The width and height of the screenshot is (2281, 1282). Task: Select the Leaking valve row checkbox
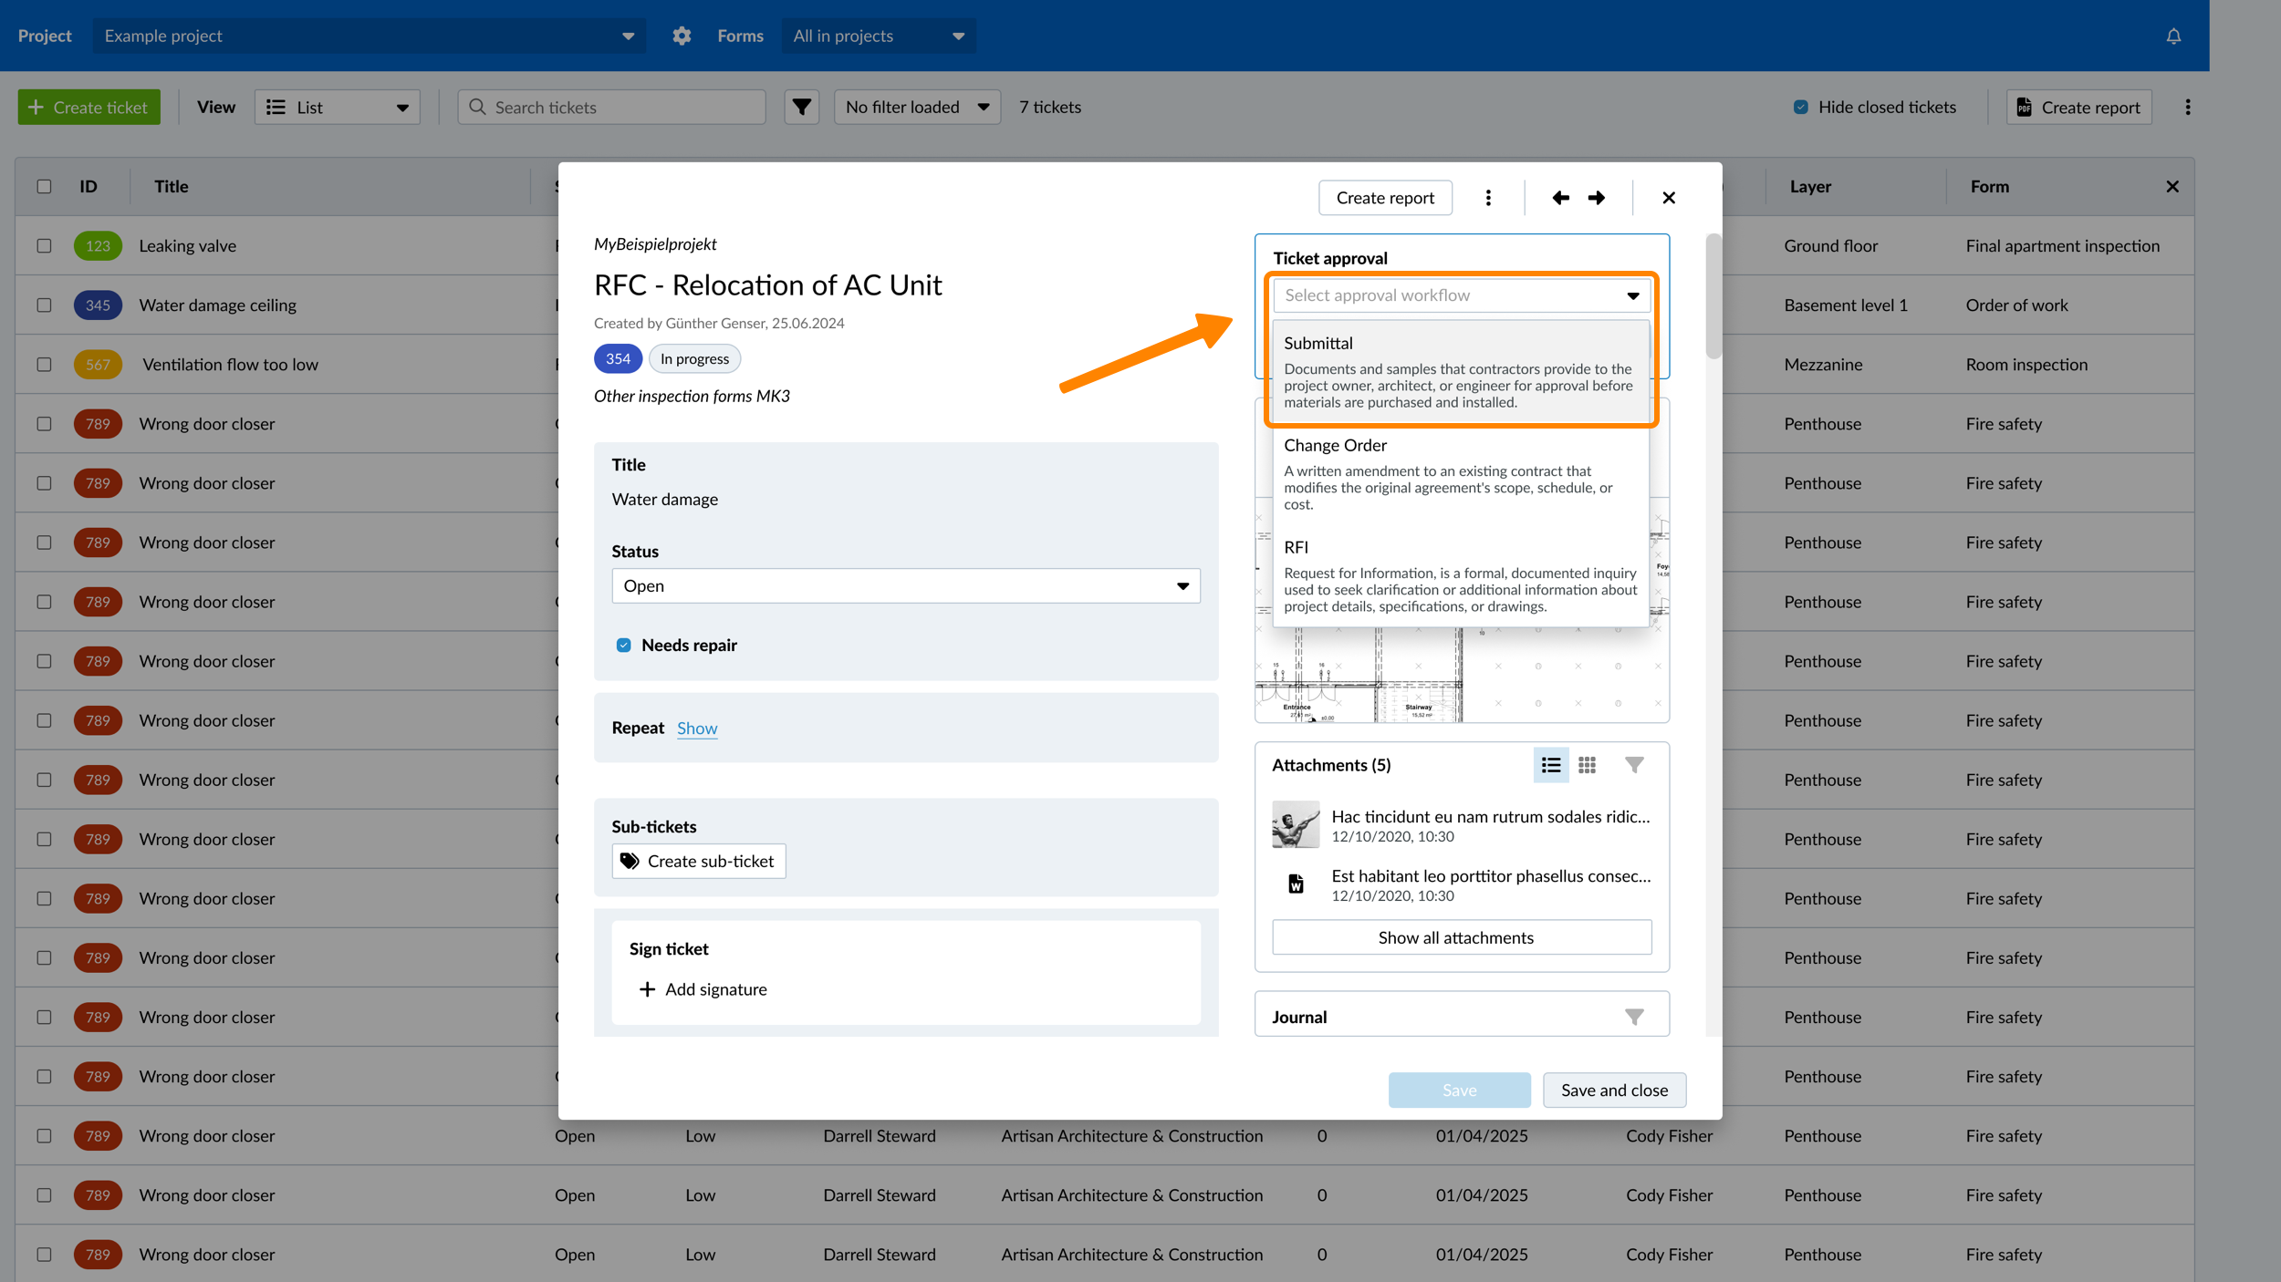coord(44,246)
